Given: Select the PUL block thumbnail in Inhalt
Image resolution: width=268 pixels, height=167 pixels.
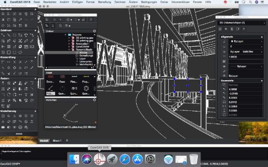Looking at the screenshot, I should click(50, 90).
